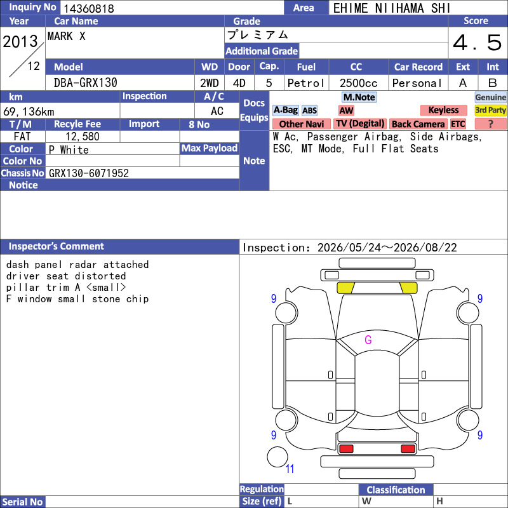Click the ETC equipment badge
508x508 pixels.
click(458, 124)
